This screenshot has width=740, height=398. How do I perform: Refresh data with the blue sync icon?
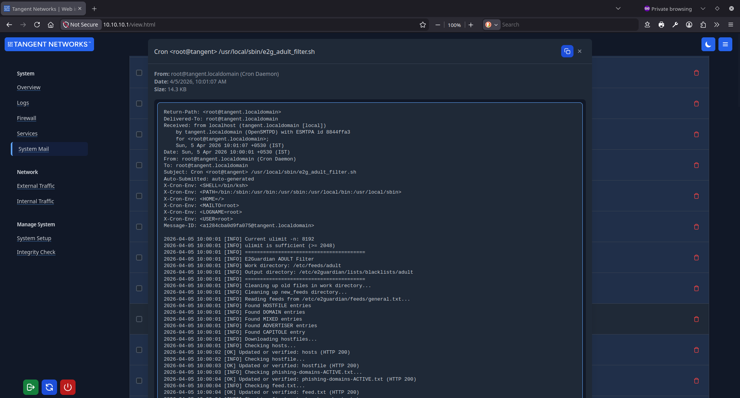(49, 387)
